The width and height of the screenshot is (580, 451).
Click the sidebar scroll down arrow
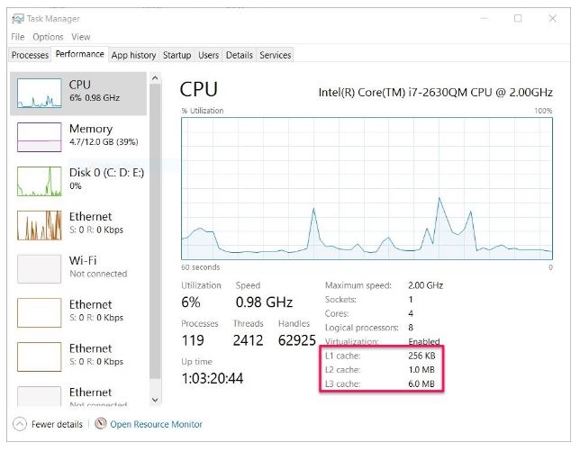point(155,400)
